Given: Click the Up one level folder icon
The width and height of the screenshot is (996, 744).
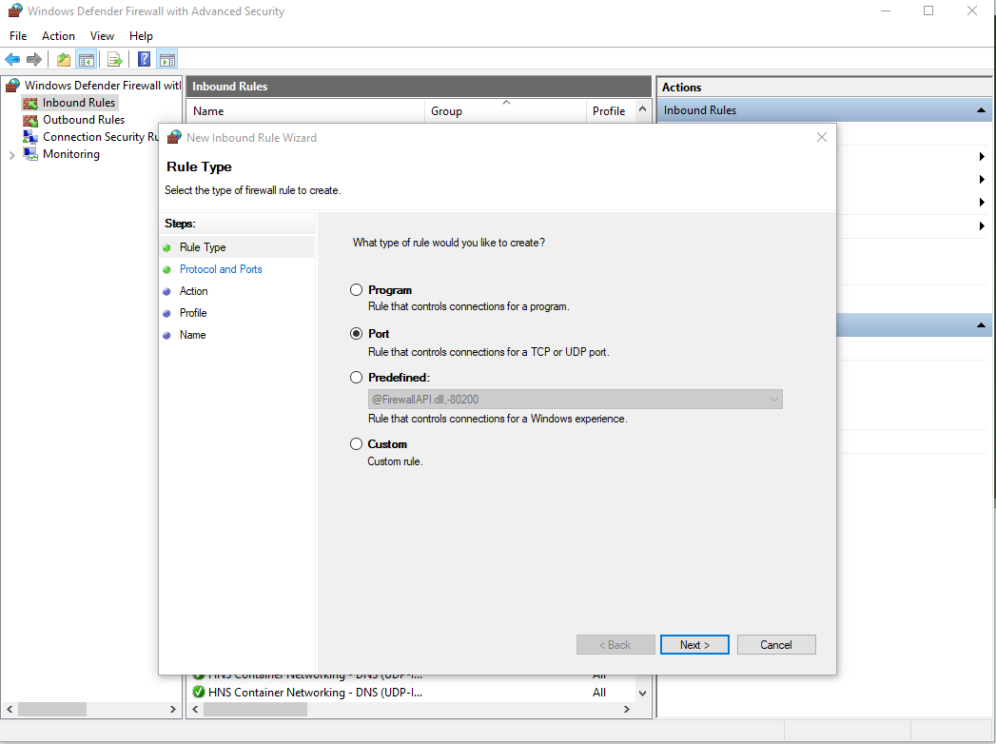Looking at the screenshot, I should [x=64, y=60].
